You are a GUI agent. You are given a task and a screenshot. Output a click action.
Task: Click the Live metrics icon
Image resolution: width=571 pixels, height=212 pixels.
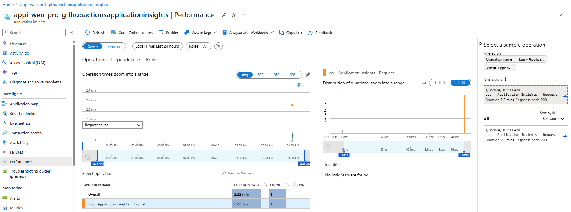point(5,123)
